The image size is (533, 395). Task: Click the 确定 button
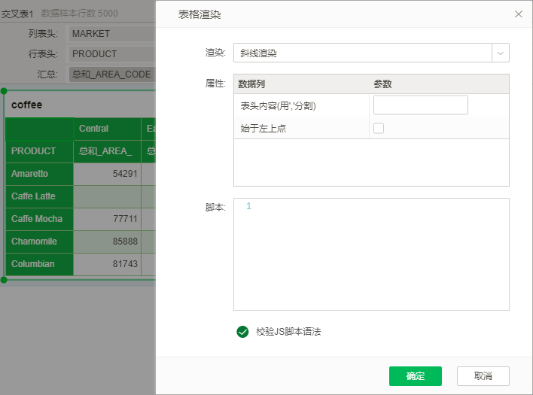tap(415, 376)
